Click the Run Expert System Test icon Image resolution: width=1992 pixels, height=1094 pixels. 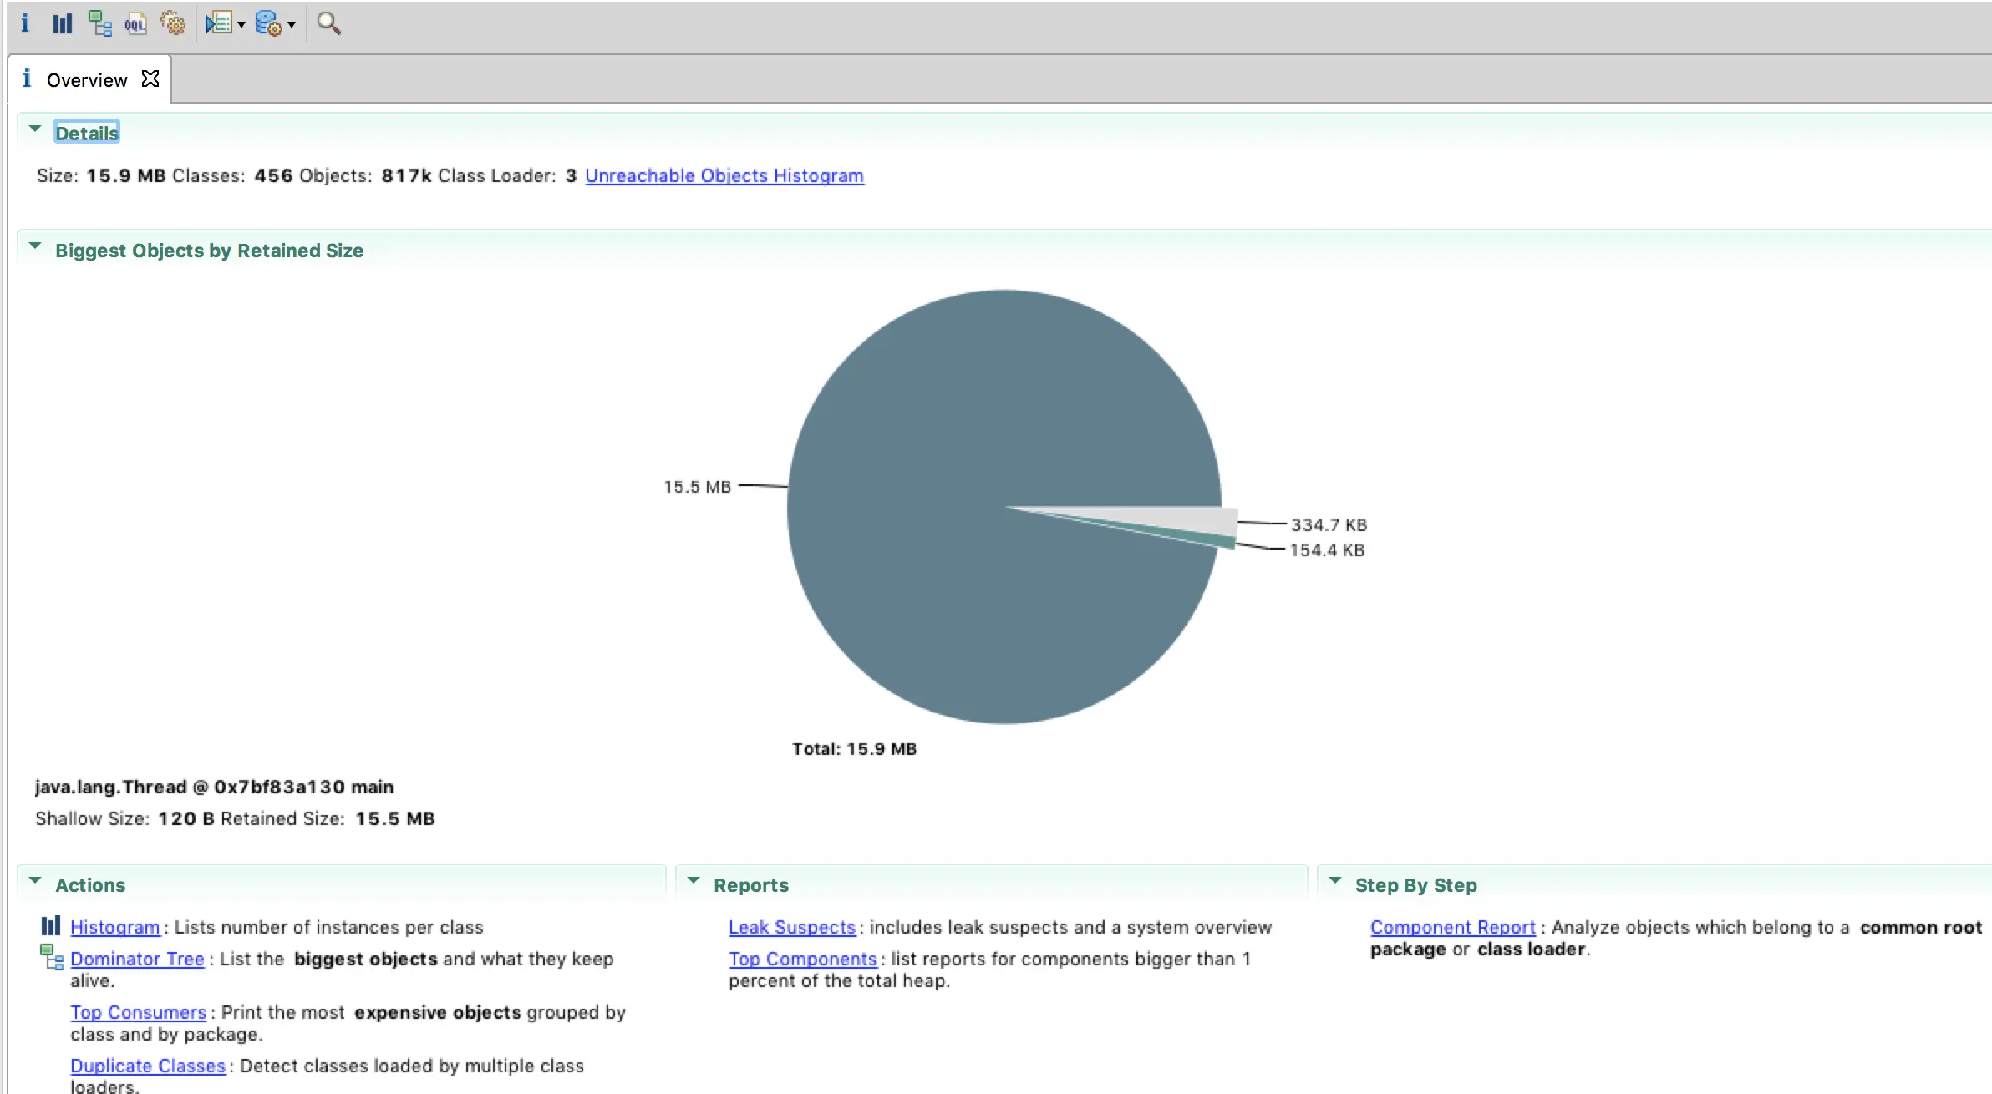click(218, 23)
